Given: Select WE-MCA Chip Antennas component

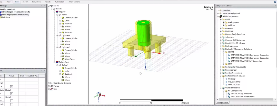Looking at the screenshot, I should click(241, 94).
